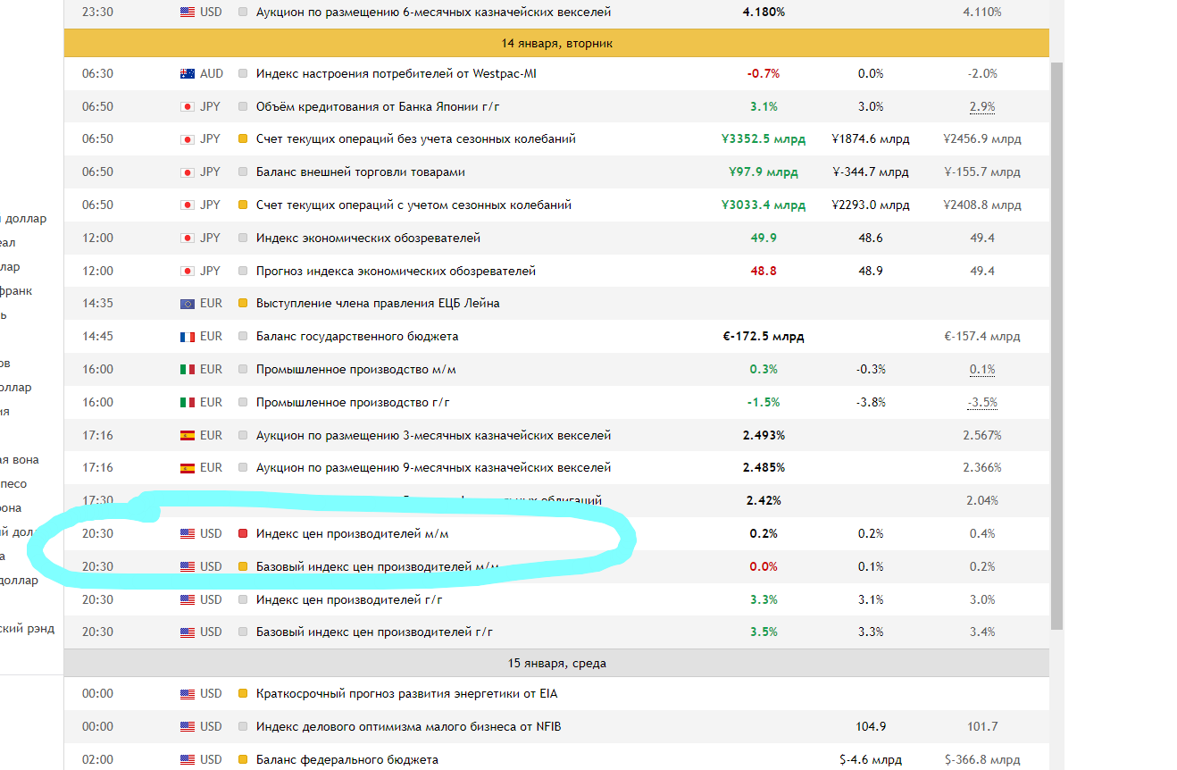Open Индекс делового оптимизма малого бизнеса NFIB
Image resolution: width=1177 pixels, height=770 pixels.
coord(409,726)
